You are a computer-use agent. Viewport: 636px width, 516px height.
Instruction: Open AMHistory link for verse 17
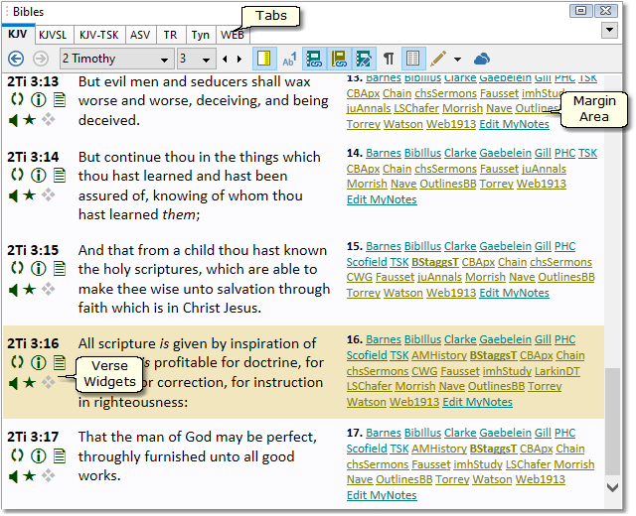(439, 449)
